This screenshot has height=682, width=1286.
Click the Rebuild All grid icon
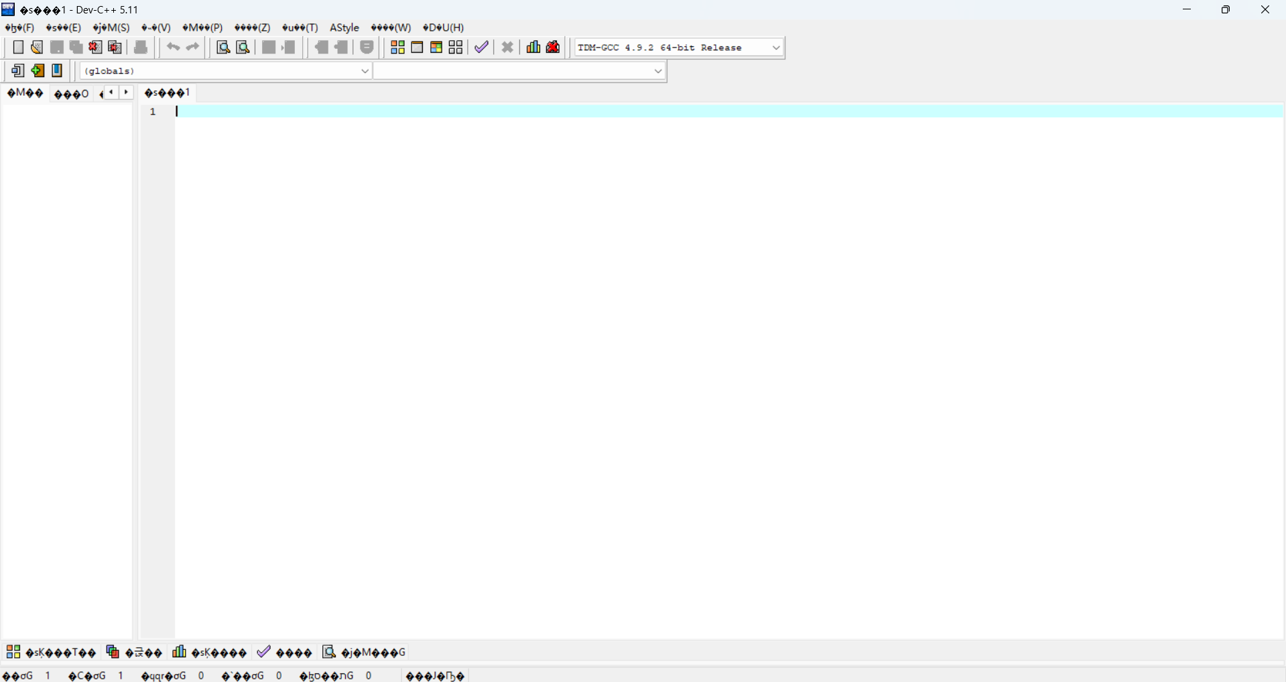[456, 47]
